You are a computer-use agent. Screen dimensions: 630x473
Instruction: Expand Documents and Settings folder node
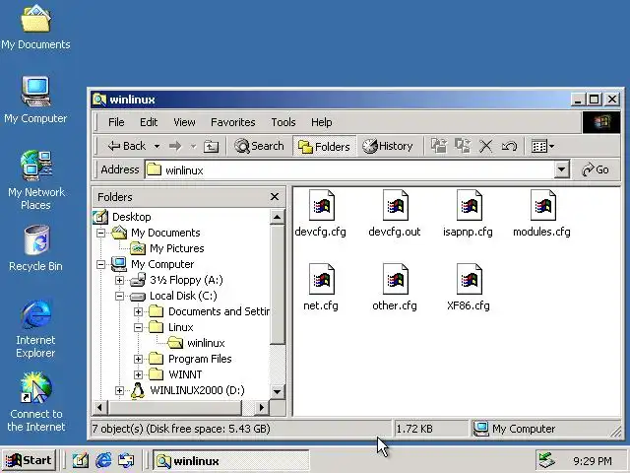point(138,311)
